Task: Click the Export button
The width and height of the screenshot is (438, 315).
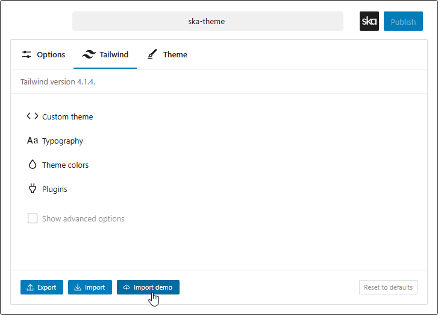Action: pos(42,287)
